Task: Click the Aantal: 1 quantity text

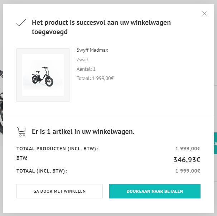Action: click(86, 69)
